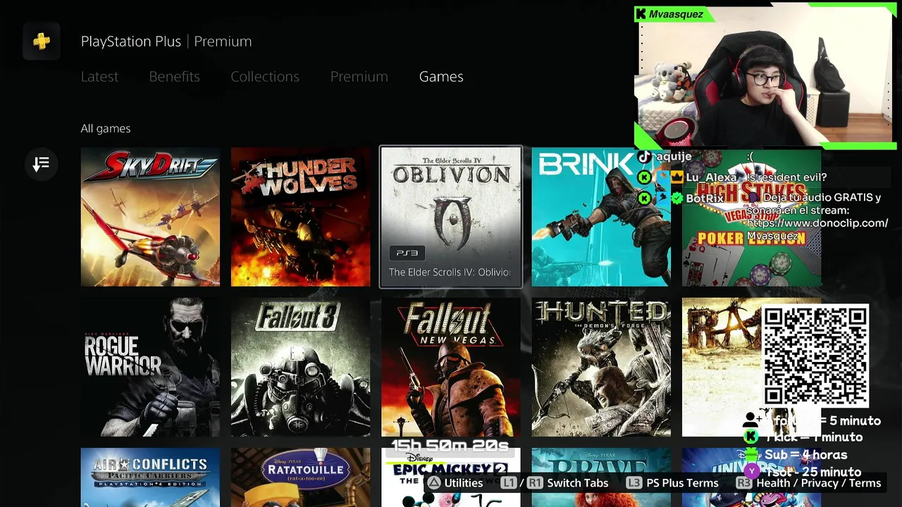The height and width of the screenshot is (507, 902).
Task: Open the Fallout 3 game tile
Action: pos(300,367)
